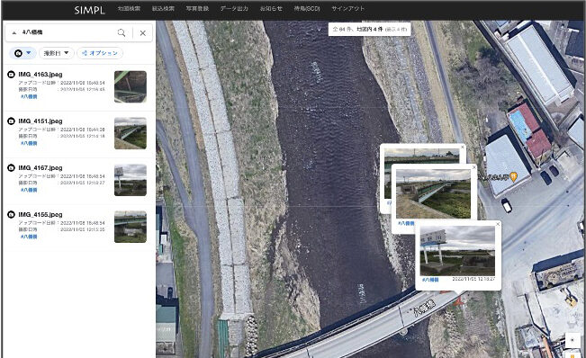Close the sign photo popup on the map

(498, 224)
